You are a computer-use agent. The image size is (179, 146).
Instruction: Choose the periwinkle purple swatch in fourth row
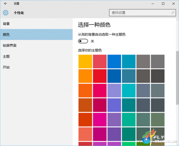pyautogui.click(x=114, y=105)
